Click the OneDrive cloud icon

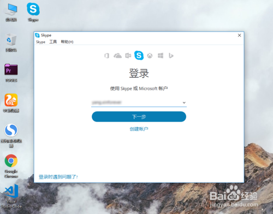point(117,56)
